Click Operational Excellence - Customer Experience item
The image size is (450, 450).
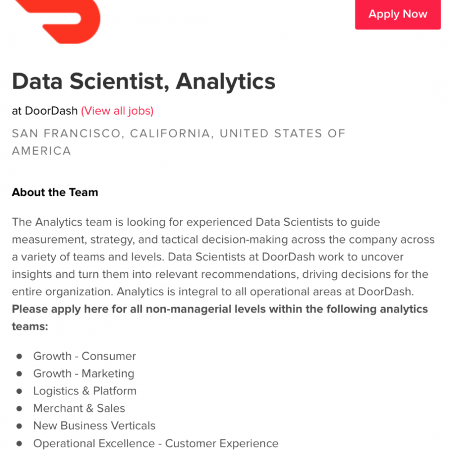(155, 443)
